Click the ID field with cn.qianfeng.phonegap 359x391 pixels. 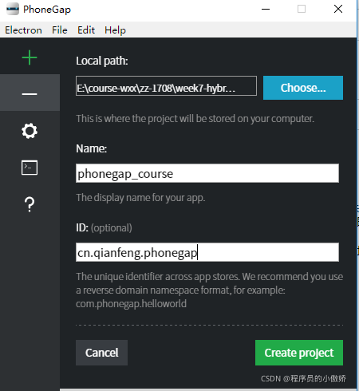click(x=207, y=252)
